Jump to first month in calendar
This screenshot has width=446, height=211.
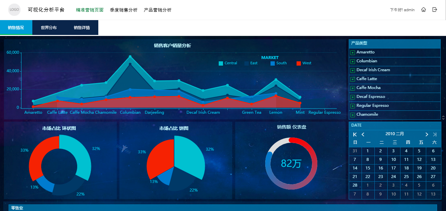point(355,135)
